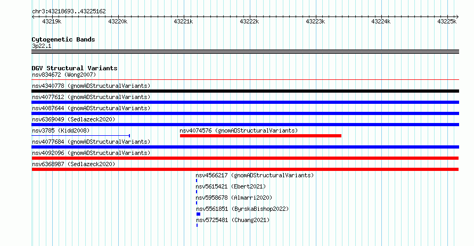The height and width of the screenshot is (246, 474).
Task: Click the tiny blue mark under nsv5958678
Action: click(x=197, y=203)
